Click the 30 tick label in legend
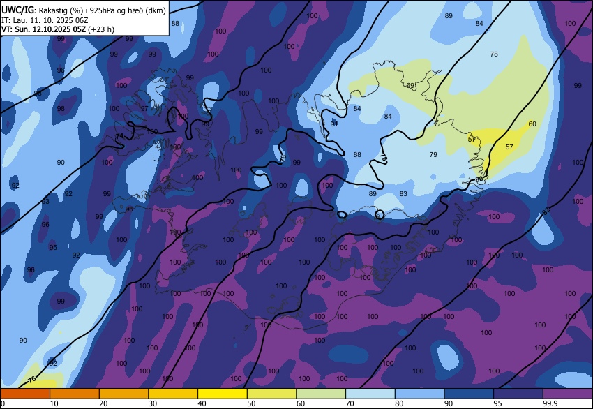The width and height of the screenshot is (593, 409). click(x=153, y=403)
